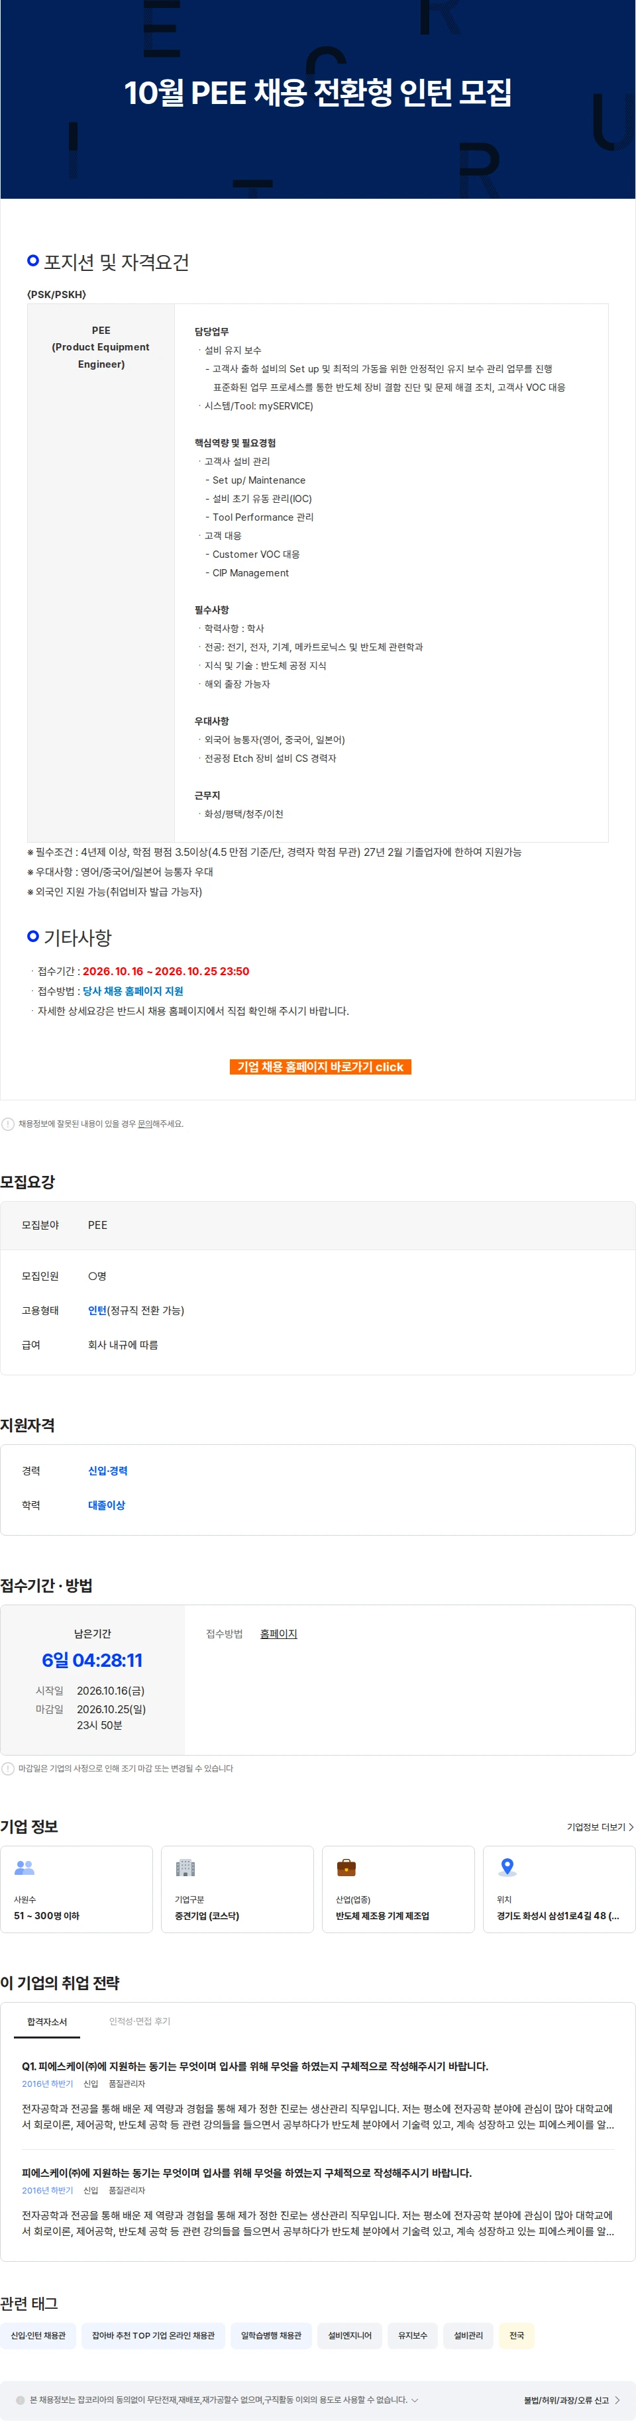Click the 화성/평택/청주/이천 location text
636x2434 pixels.
244,814
